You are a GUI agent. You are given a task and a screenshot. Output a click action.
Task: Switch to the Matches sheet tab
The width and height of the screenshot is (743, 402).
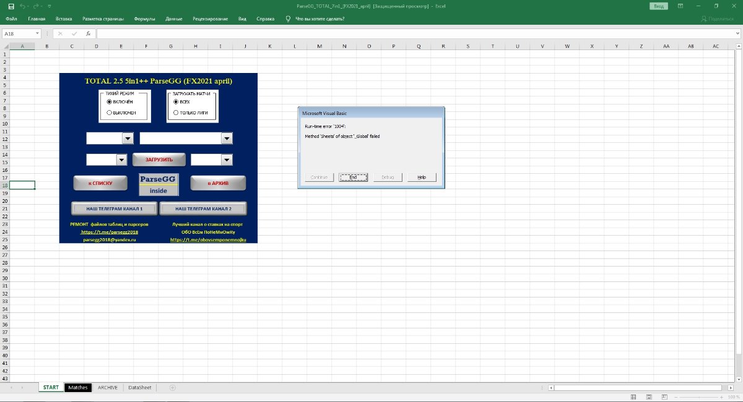(x=78, y=387)
